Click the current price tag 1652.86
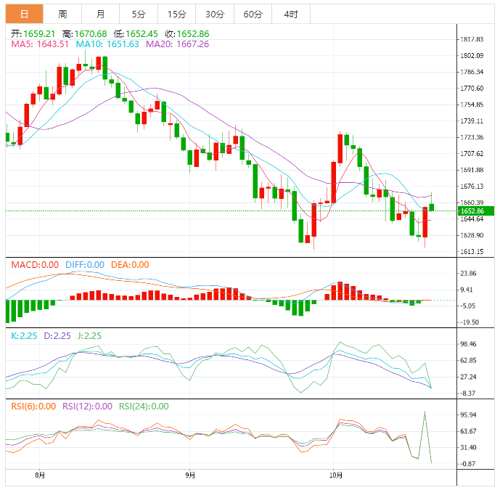This screenshot has width=500, height=490. 472,211
